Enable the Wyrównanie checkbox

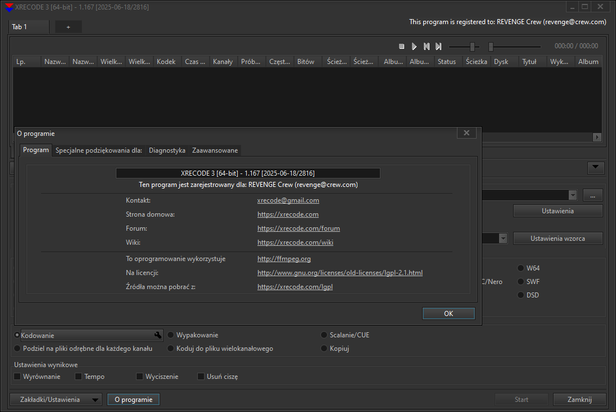[x=17, y=376]
